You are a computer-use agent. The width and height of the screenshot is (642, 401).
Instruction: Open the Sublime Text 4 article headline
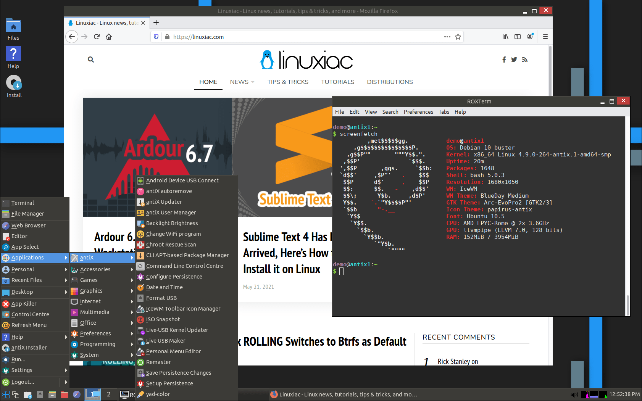(287, 253)
